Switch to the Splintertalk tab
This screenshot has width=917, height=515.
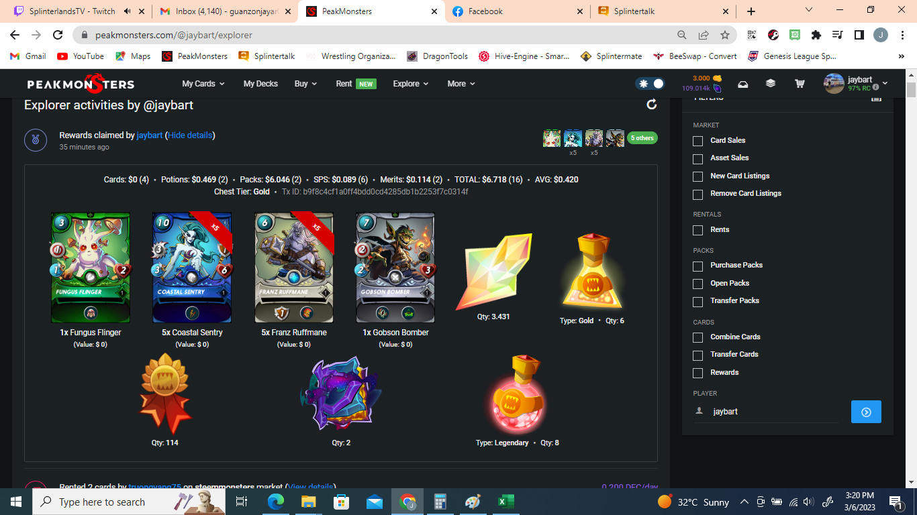[665, 11]
